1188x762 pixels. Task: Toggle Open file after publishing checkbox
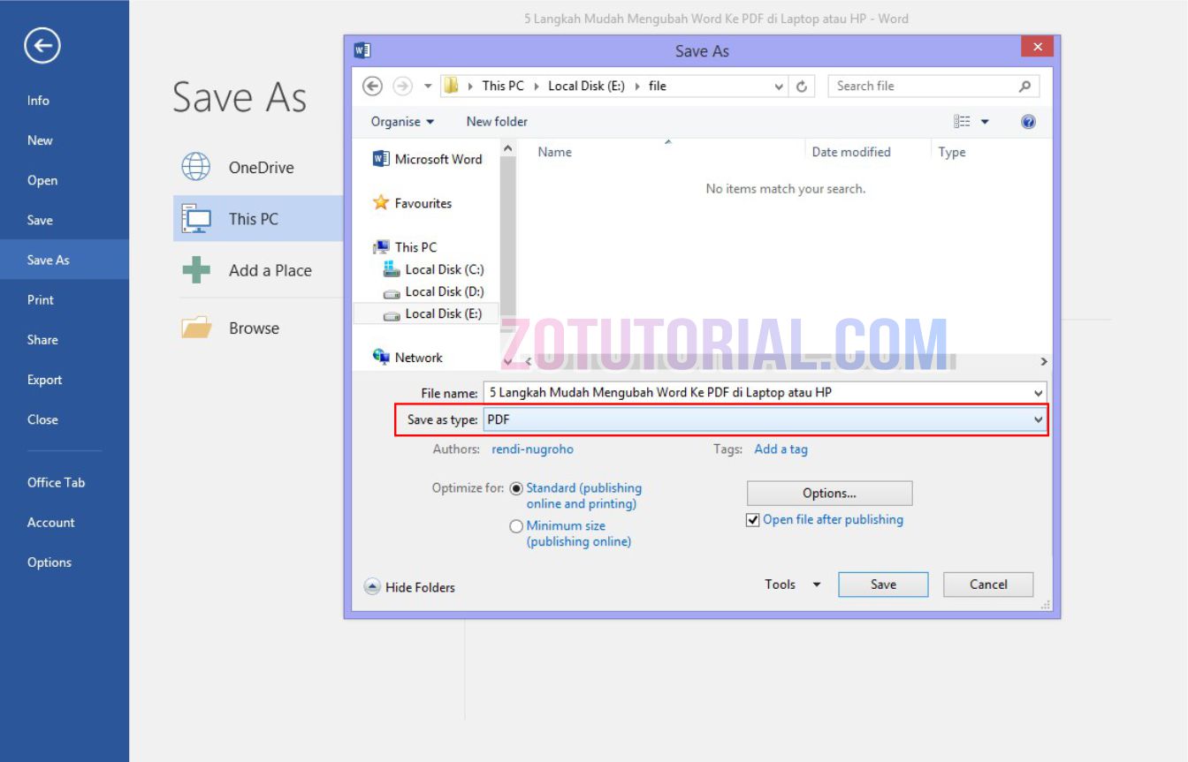(753, 520)
